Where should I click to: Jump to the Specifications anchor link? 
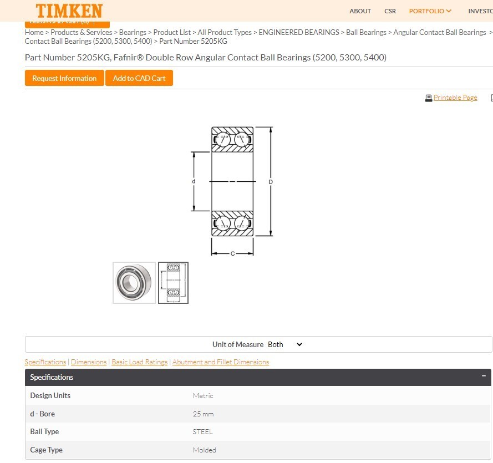(45, 362)
